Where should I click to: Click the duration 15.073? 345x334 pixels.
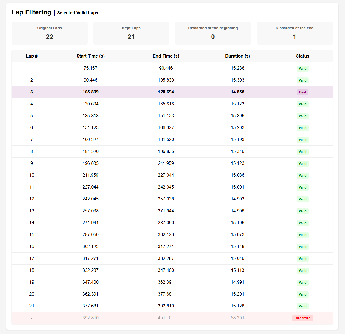coord(238,235)
